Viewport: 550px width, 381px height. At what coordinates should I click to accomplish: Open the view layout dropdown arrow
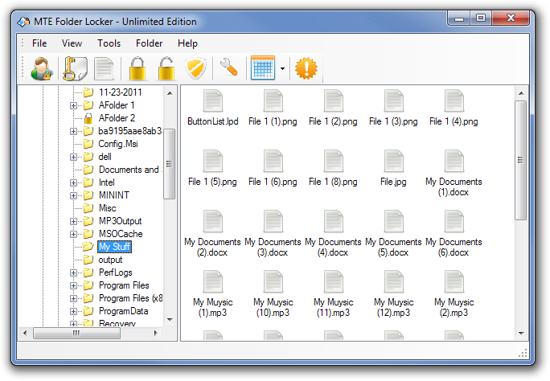pos(282,68)
